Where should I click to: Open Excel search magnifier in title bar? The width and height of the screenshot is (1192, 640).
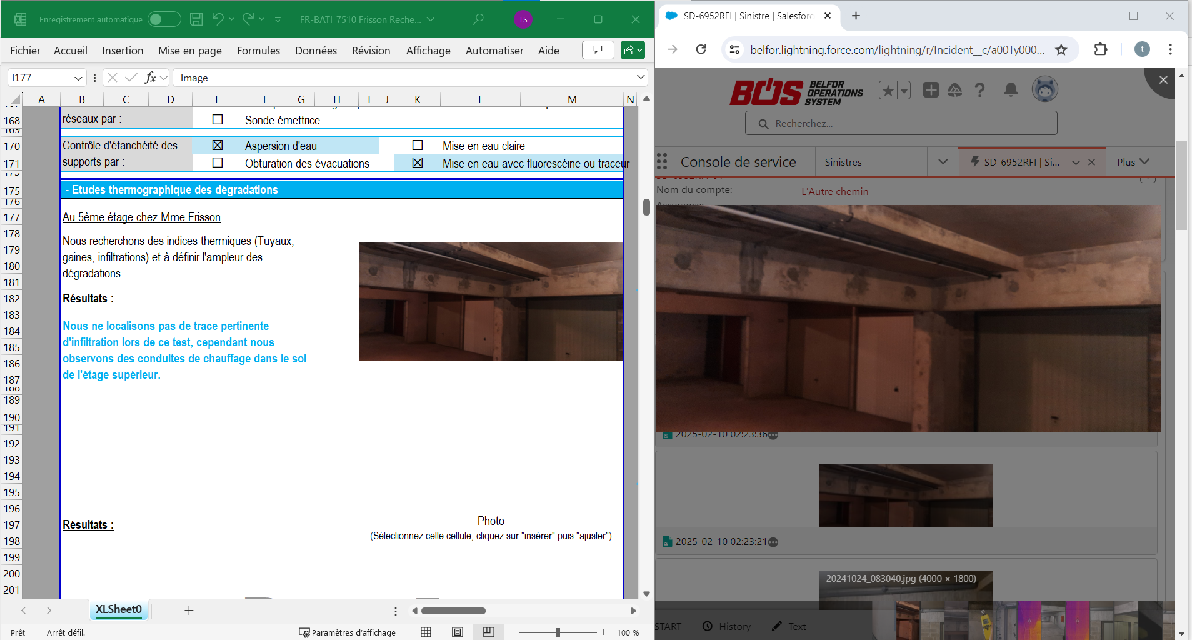(478, 19)
